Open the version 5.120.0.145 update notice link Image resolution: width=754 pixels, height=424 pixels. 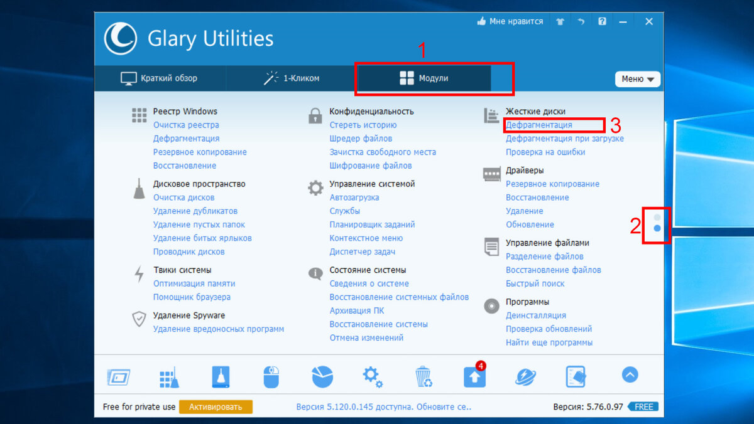point(383,406)
